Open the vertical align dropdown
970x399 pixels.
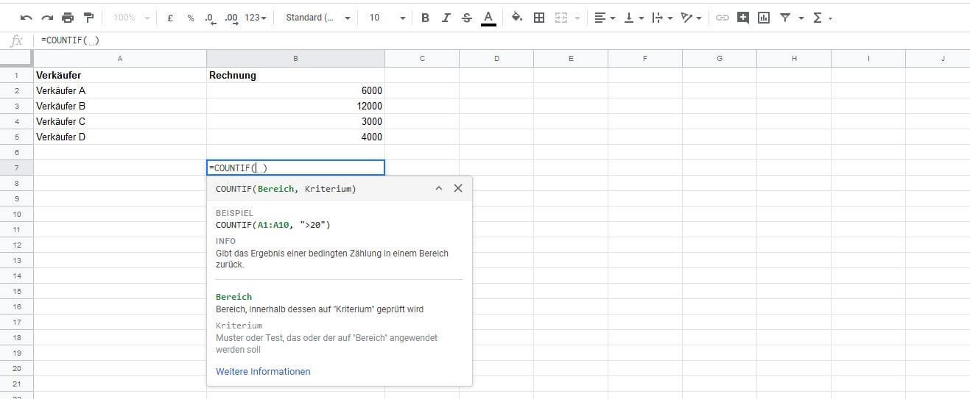click(x=633, y=18)
